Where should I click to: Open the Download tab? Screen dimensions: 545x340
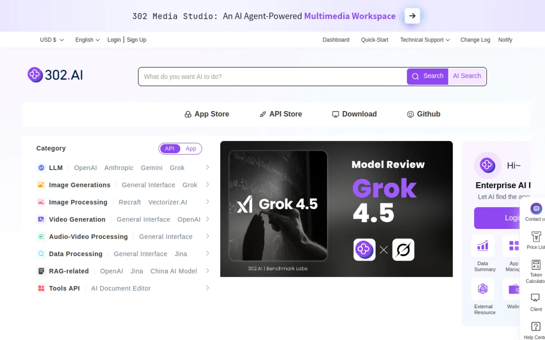(354, 114)
